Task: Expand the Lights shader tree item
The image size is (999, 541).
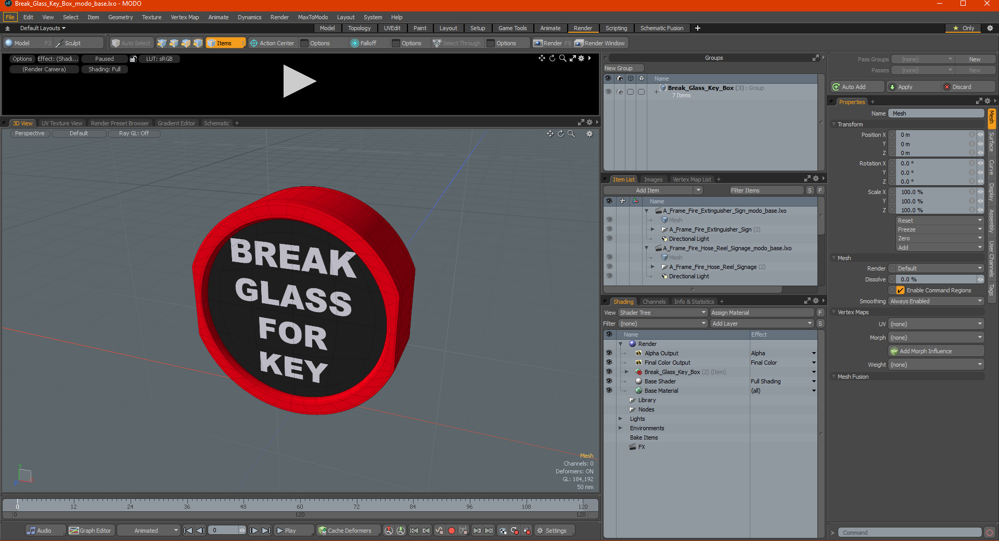Action: point(620,419)
